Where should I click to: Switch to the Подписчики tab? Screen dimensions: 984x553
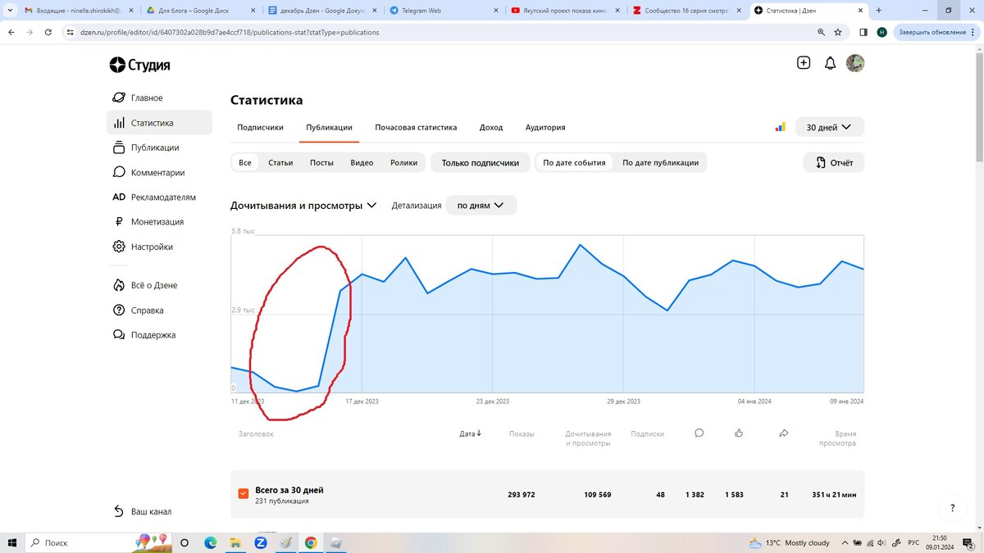pos(258,127)
